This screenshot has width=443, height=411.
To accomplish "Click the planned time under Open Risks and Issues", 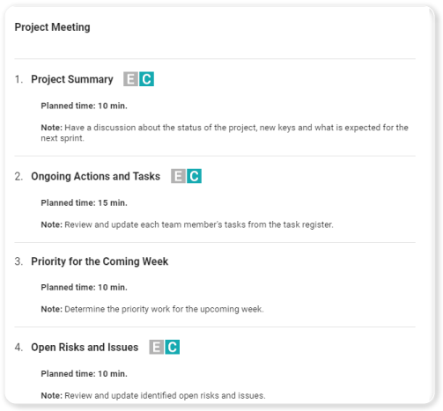I will pos(84,374).
